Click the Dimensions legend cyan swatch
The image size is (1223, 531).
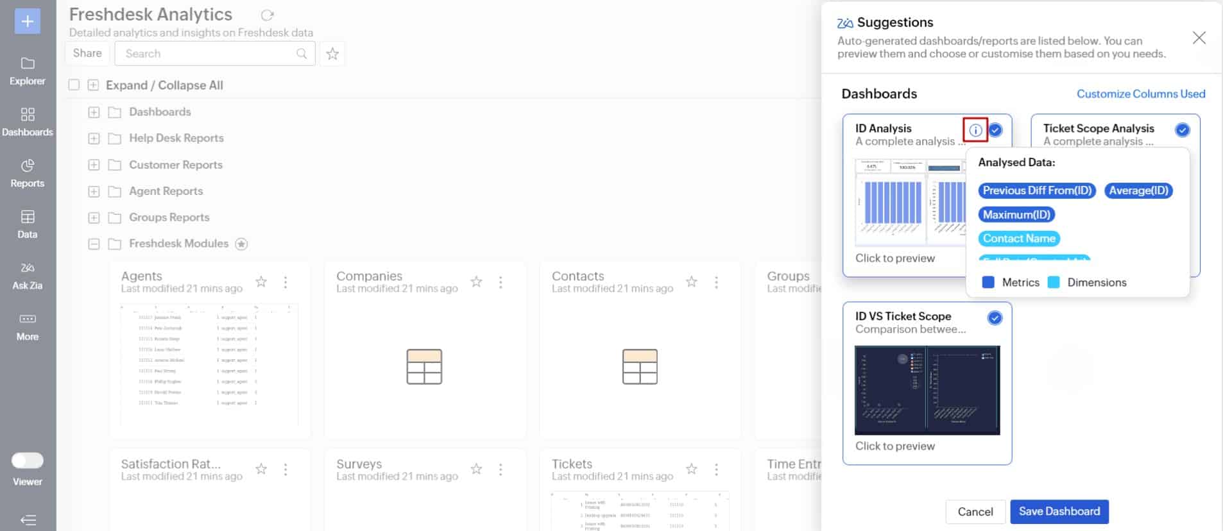(1054, 282)
